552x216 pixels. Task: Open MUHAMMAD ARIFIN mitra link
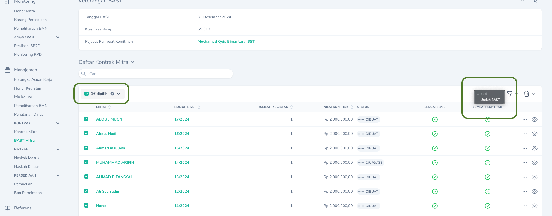click(x=115, y=163)
